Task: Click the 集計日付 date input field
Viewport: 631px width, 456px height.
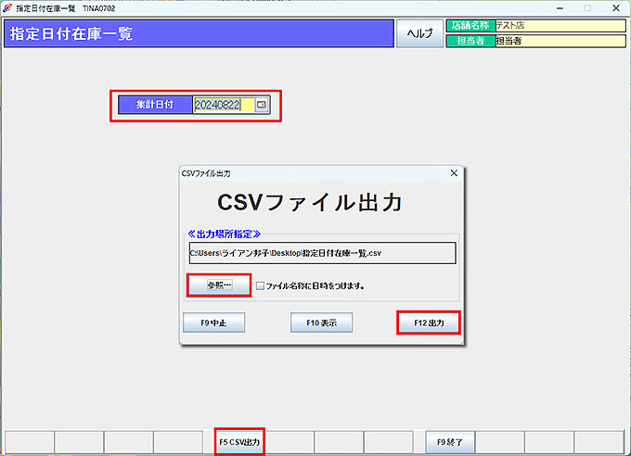Action: tap(224, 105)
